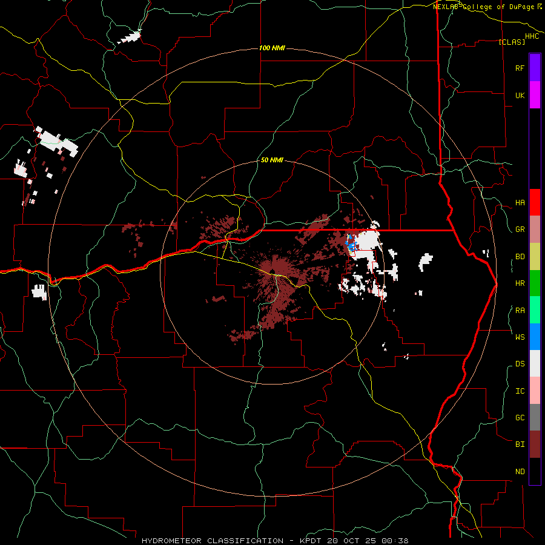545x545 pixels.
Task: Click the BI legend label
Action: pyautogui.click(x=520, y=444)
